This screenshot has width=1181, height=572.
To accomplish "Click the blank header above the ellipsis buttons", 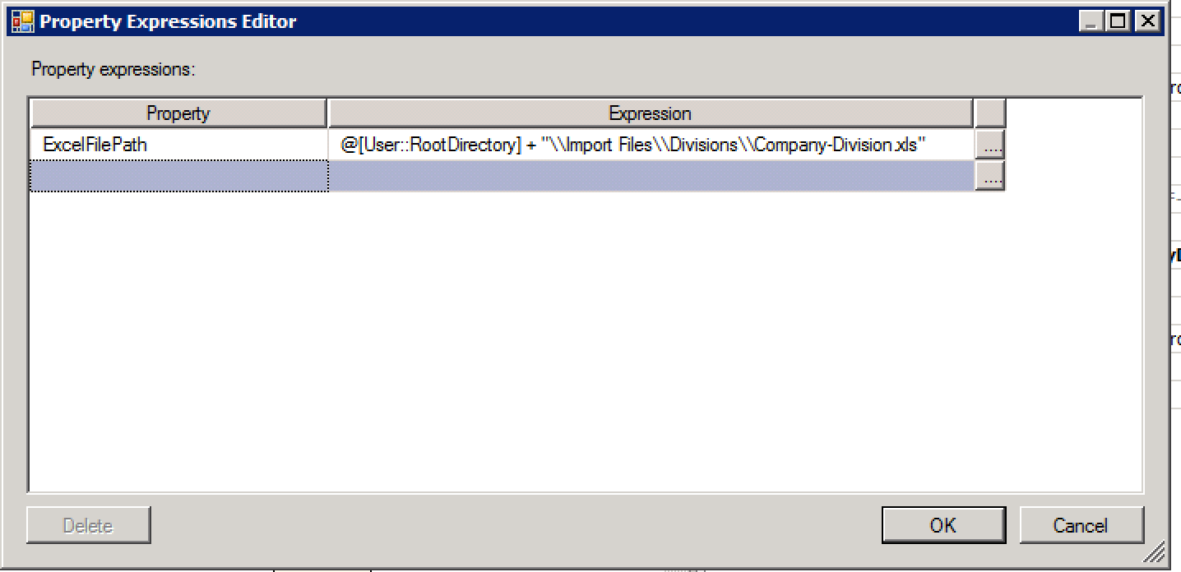I will [989, 113].
